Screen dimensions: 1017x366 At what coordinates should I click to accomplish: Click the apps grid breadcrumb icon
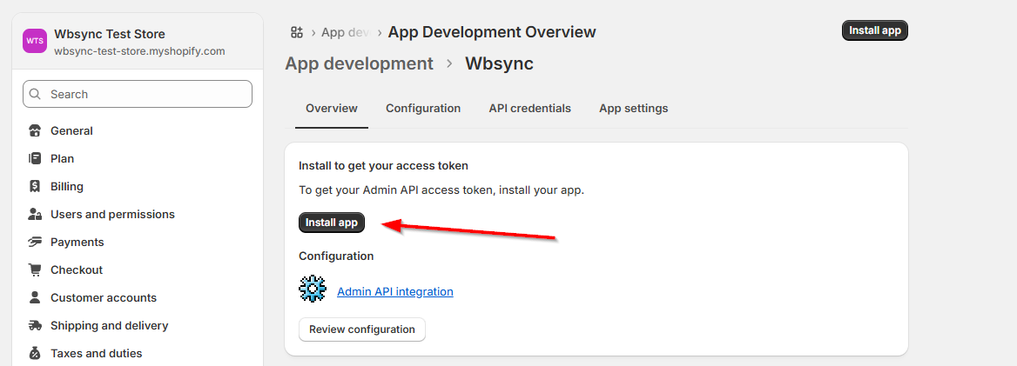coord(297,32)
